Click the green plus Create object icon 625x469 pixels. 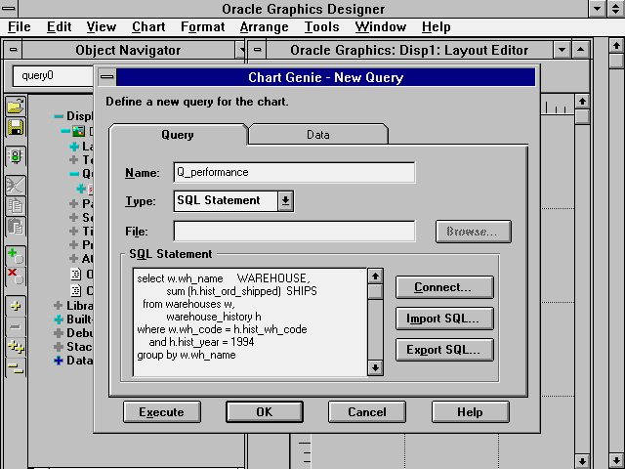click(x=15, y=256)
